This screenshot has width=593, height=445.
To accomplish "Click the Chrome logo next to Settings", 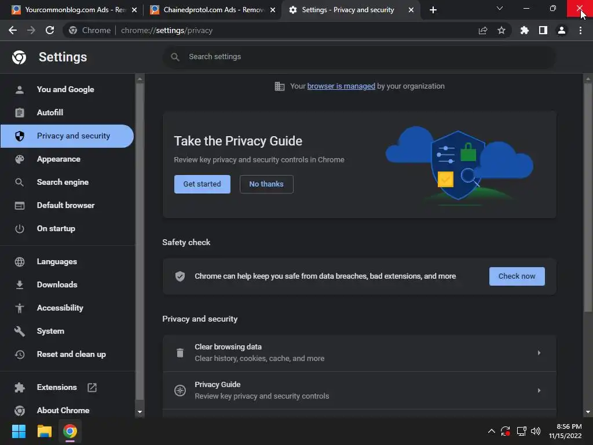I will click(x=19, y=57).
